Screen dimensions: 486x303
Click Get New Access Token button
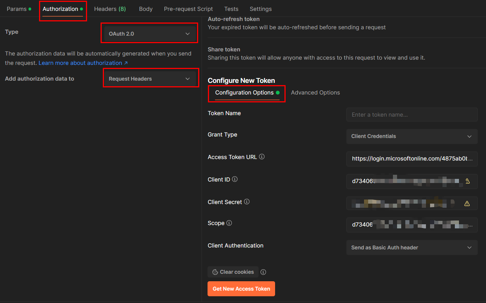[x=241, y=289]
